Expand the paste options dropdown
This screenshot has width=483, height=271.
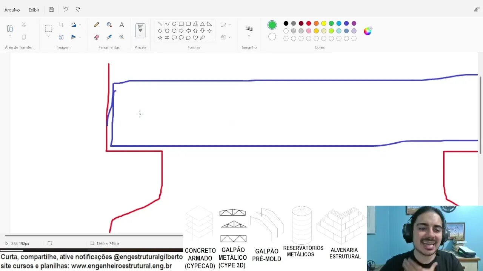click(10, 37)
